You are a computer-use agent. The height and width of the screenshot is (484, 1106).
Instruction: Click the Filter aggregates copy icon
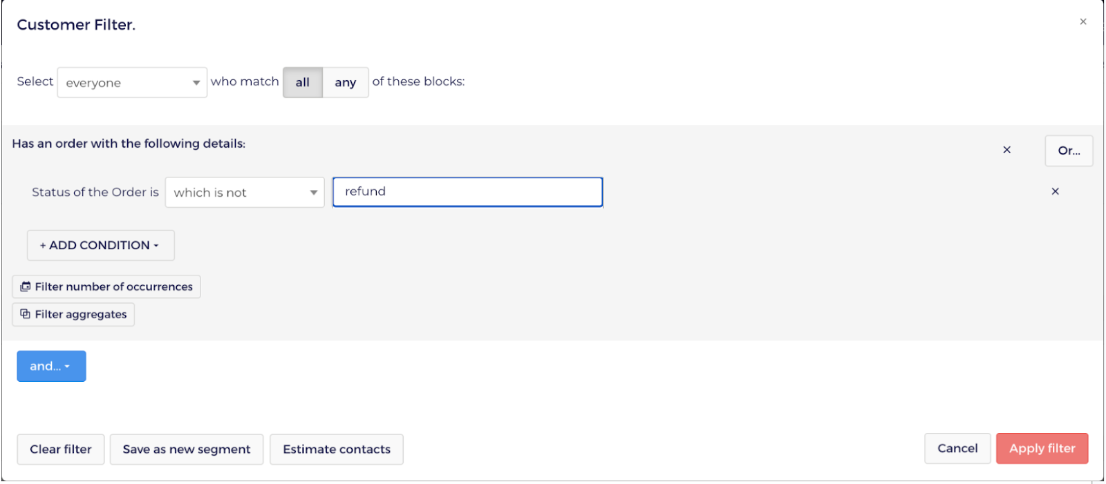[26, 314]
